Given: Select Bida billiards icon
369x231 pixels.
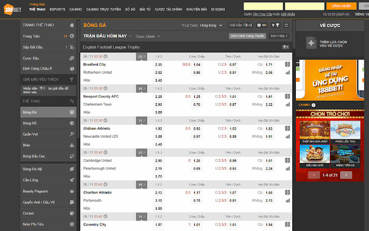Looking at the screenshot, I should pos(71,145).
